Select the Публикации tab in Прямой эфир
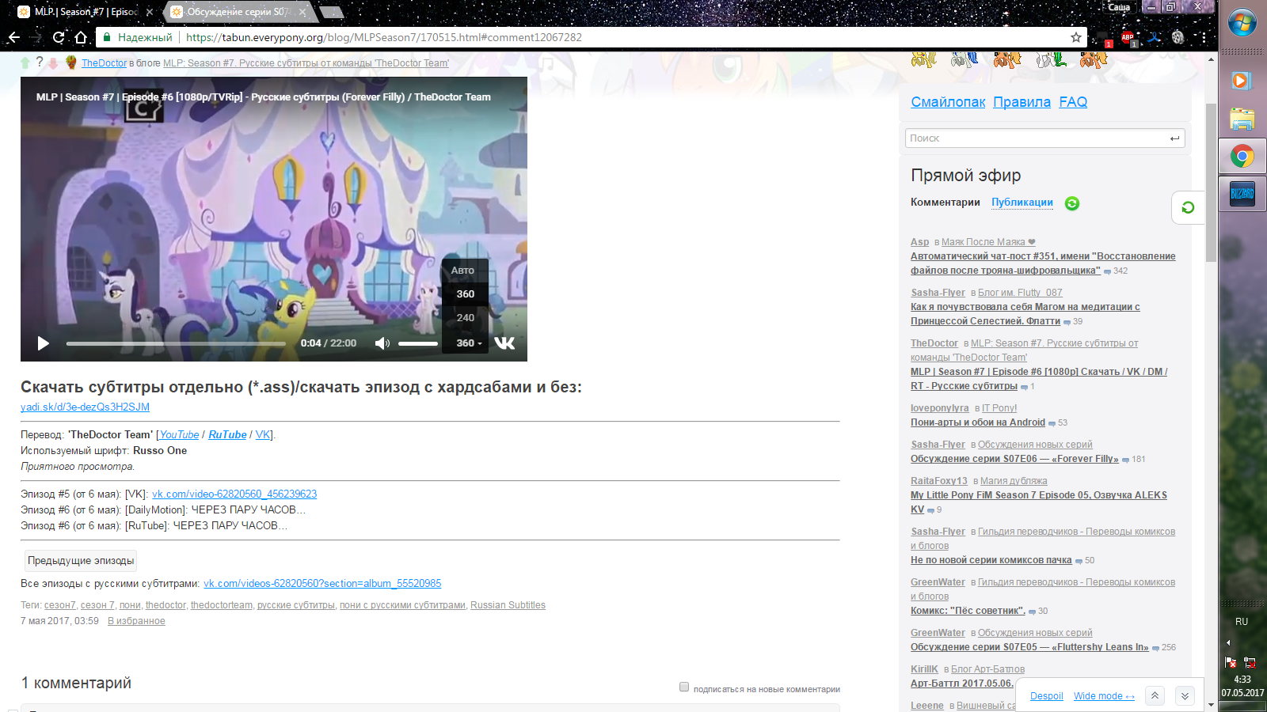 pyautogui.click(x=1022, y=203)
